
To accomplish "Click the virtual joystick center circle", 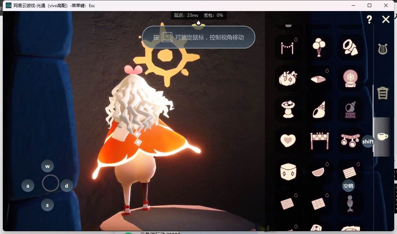I will (x=50, y=183).
